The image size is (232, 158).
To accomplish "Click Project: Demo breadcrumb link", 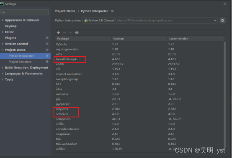I will click(x=65, y=11).
